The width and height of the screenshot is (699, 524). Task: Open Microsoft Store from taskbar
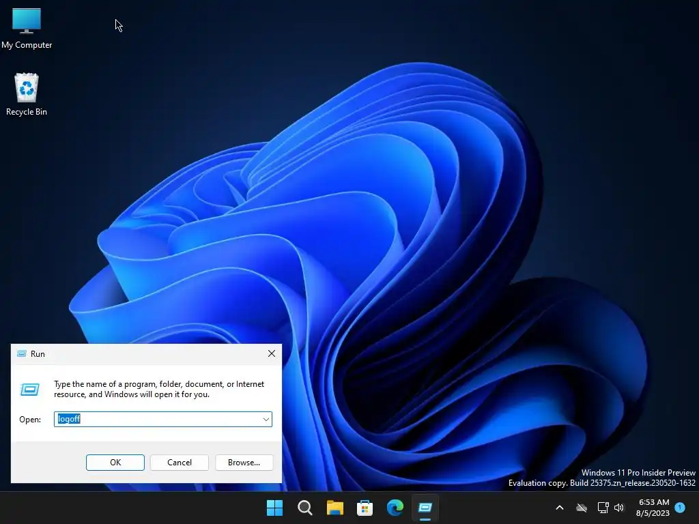click(365, 508)
